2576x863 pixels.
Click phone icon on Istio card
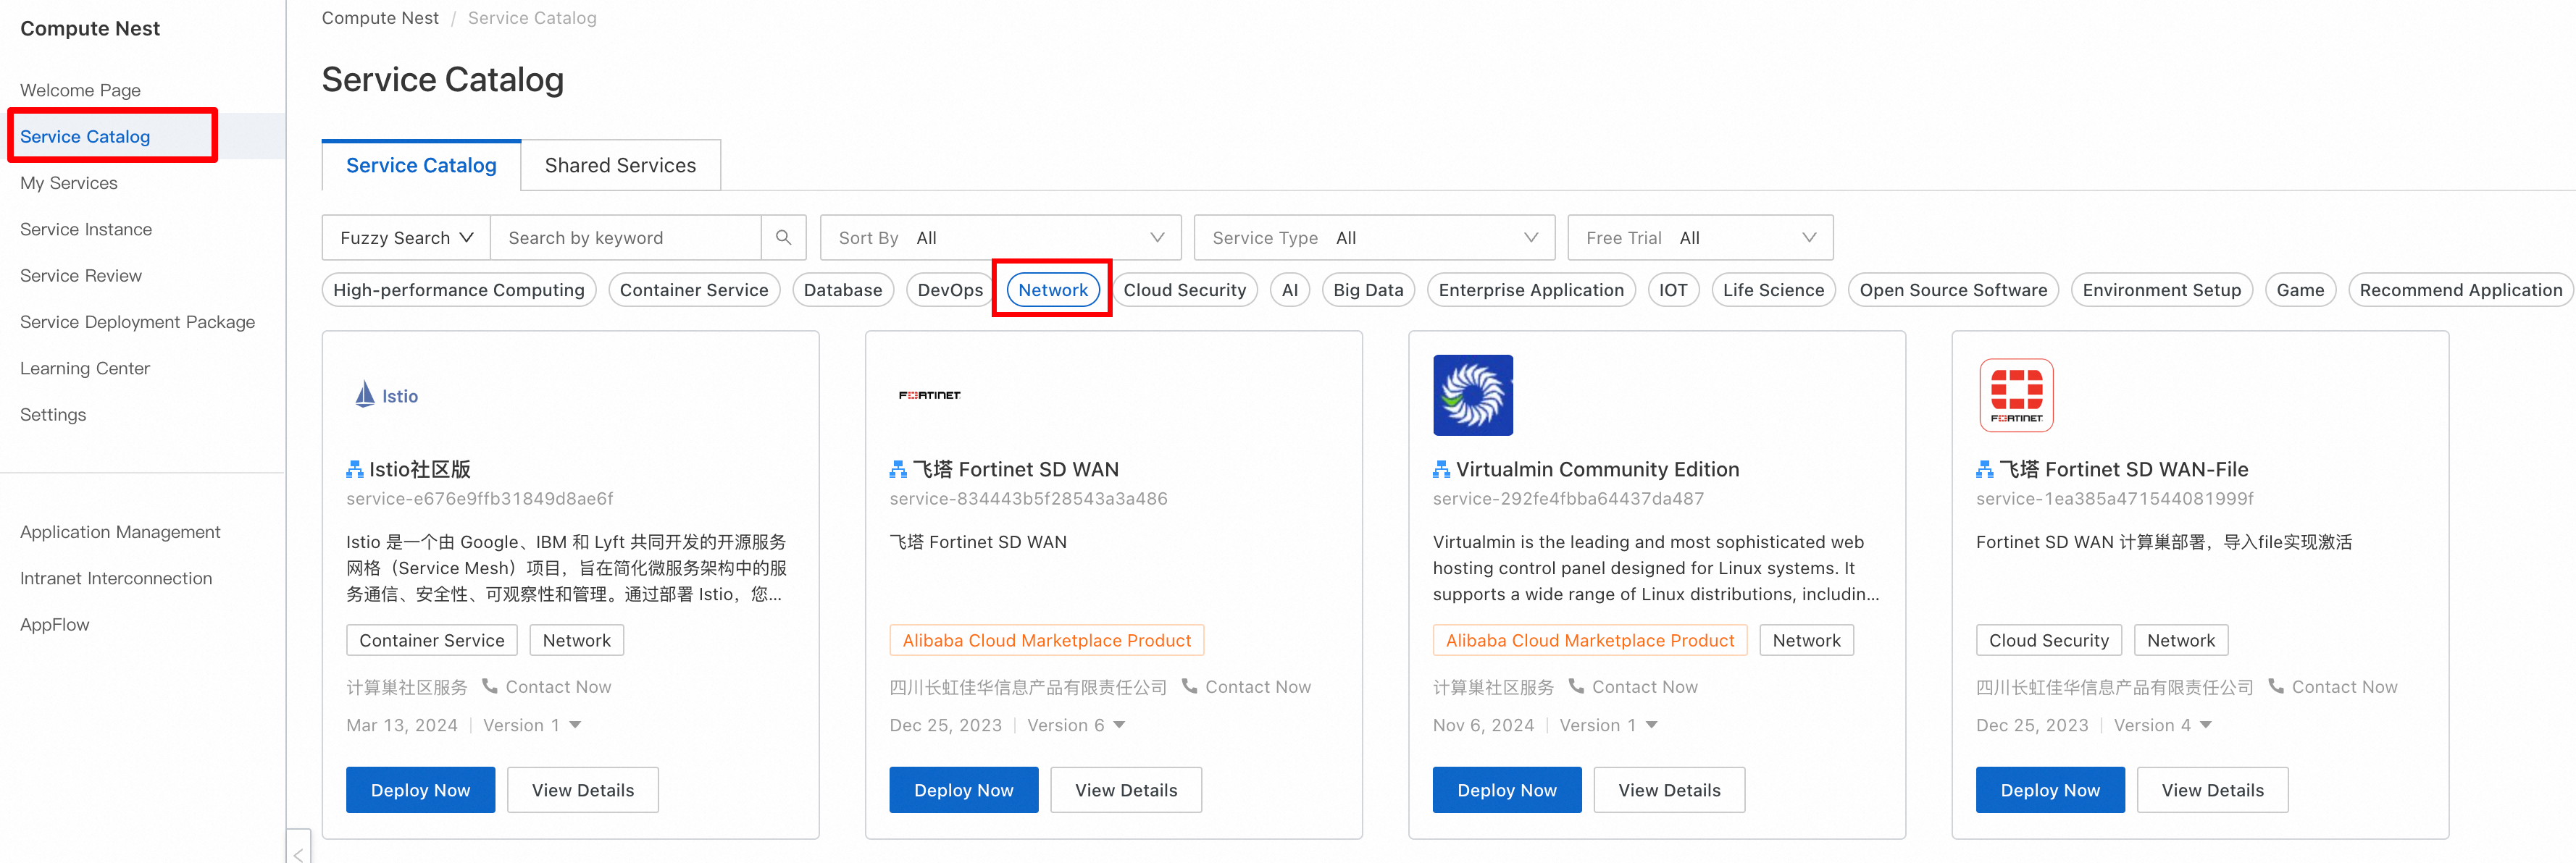[x=490, y=686]
